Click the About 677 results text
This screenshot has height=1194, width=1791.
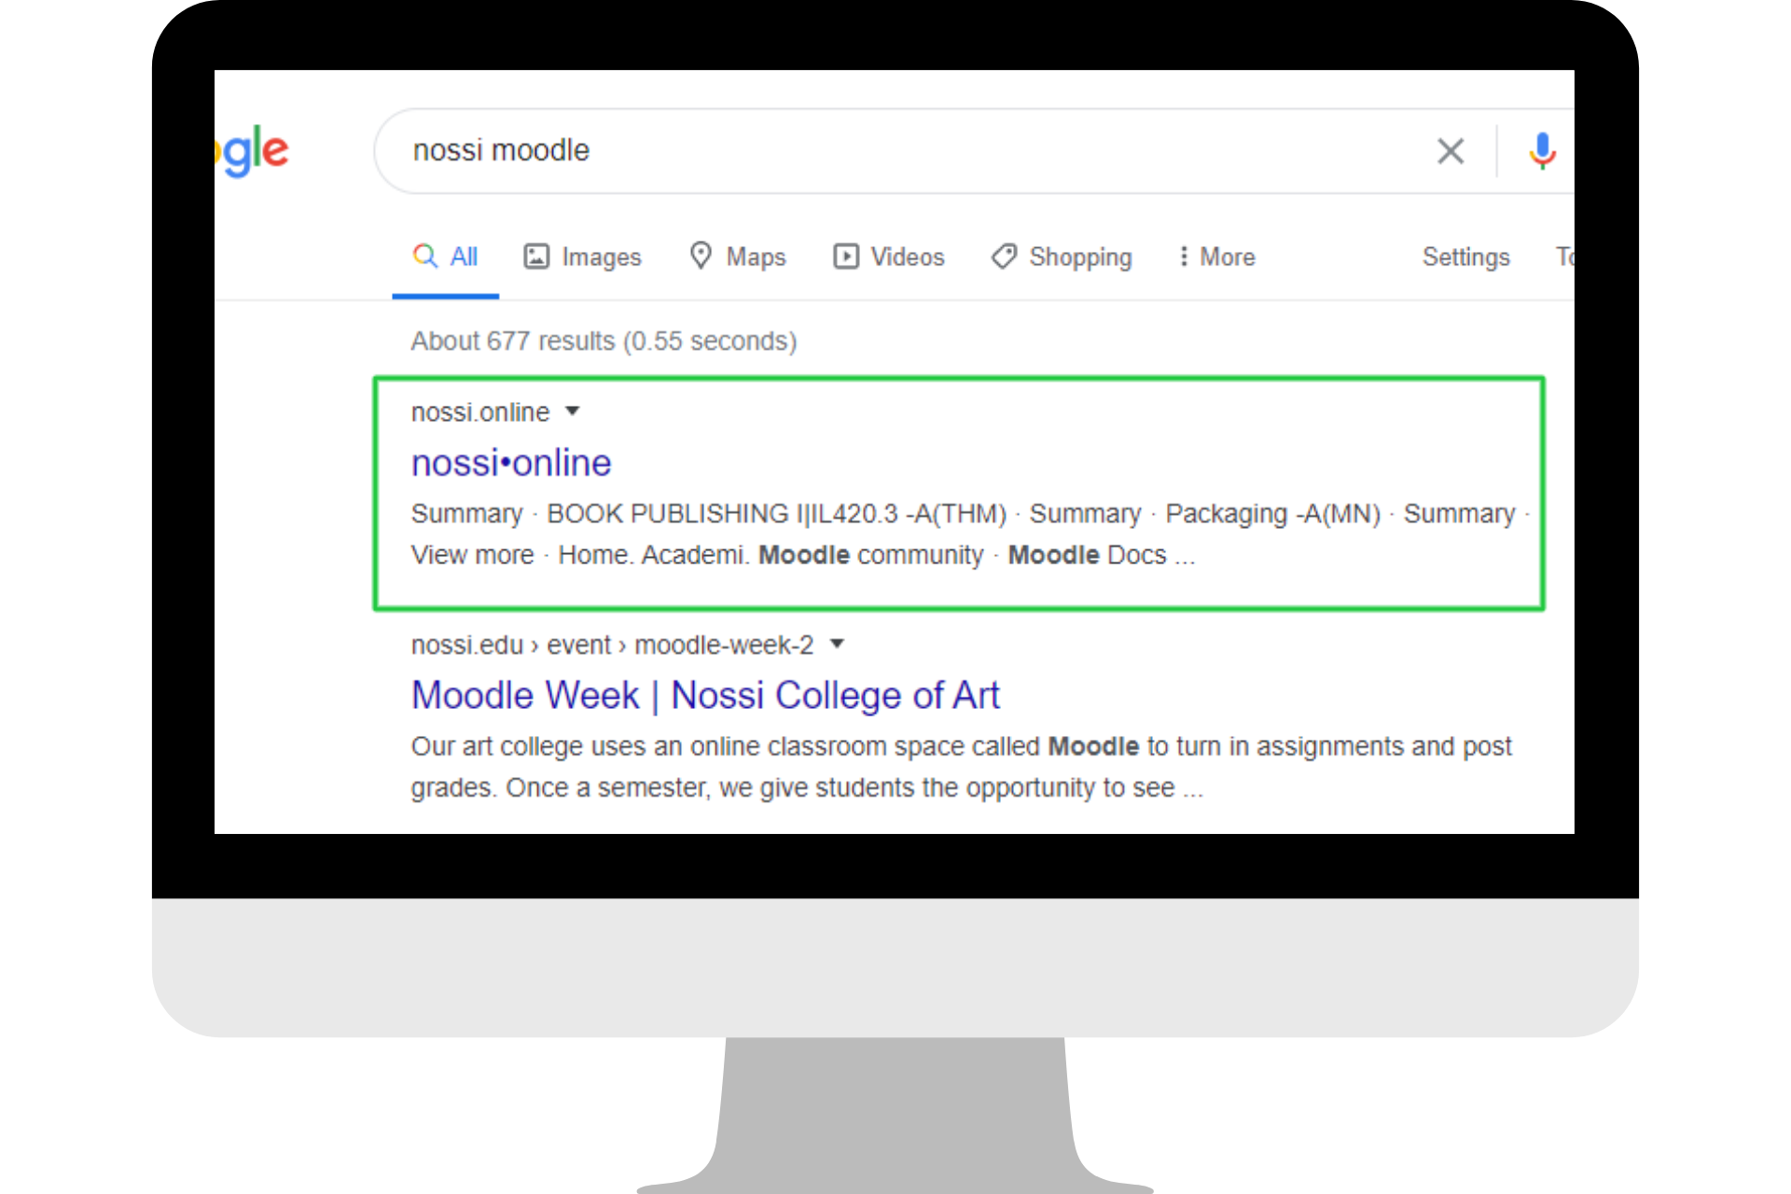tap(604, 341)
